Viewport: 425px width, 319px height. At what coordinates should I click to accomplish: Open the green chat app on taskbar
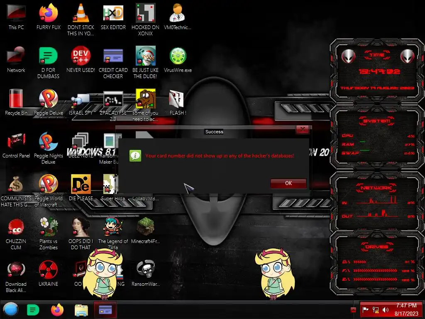coord(33,310)
